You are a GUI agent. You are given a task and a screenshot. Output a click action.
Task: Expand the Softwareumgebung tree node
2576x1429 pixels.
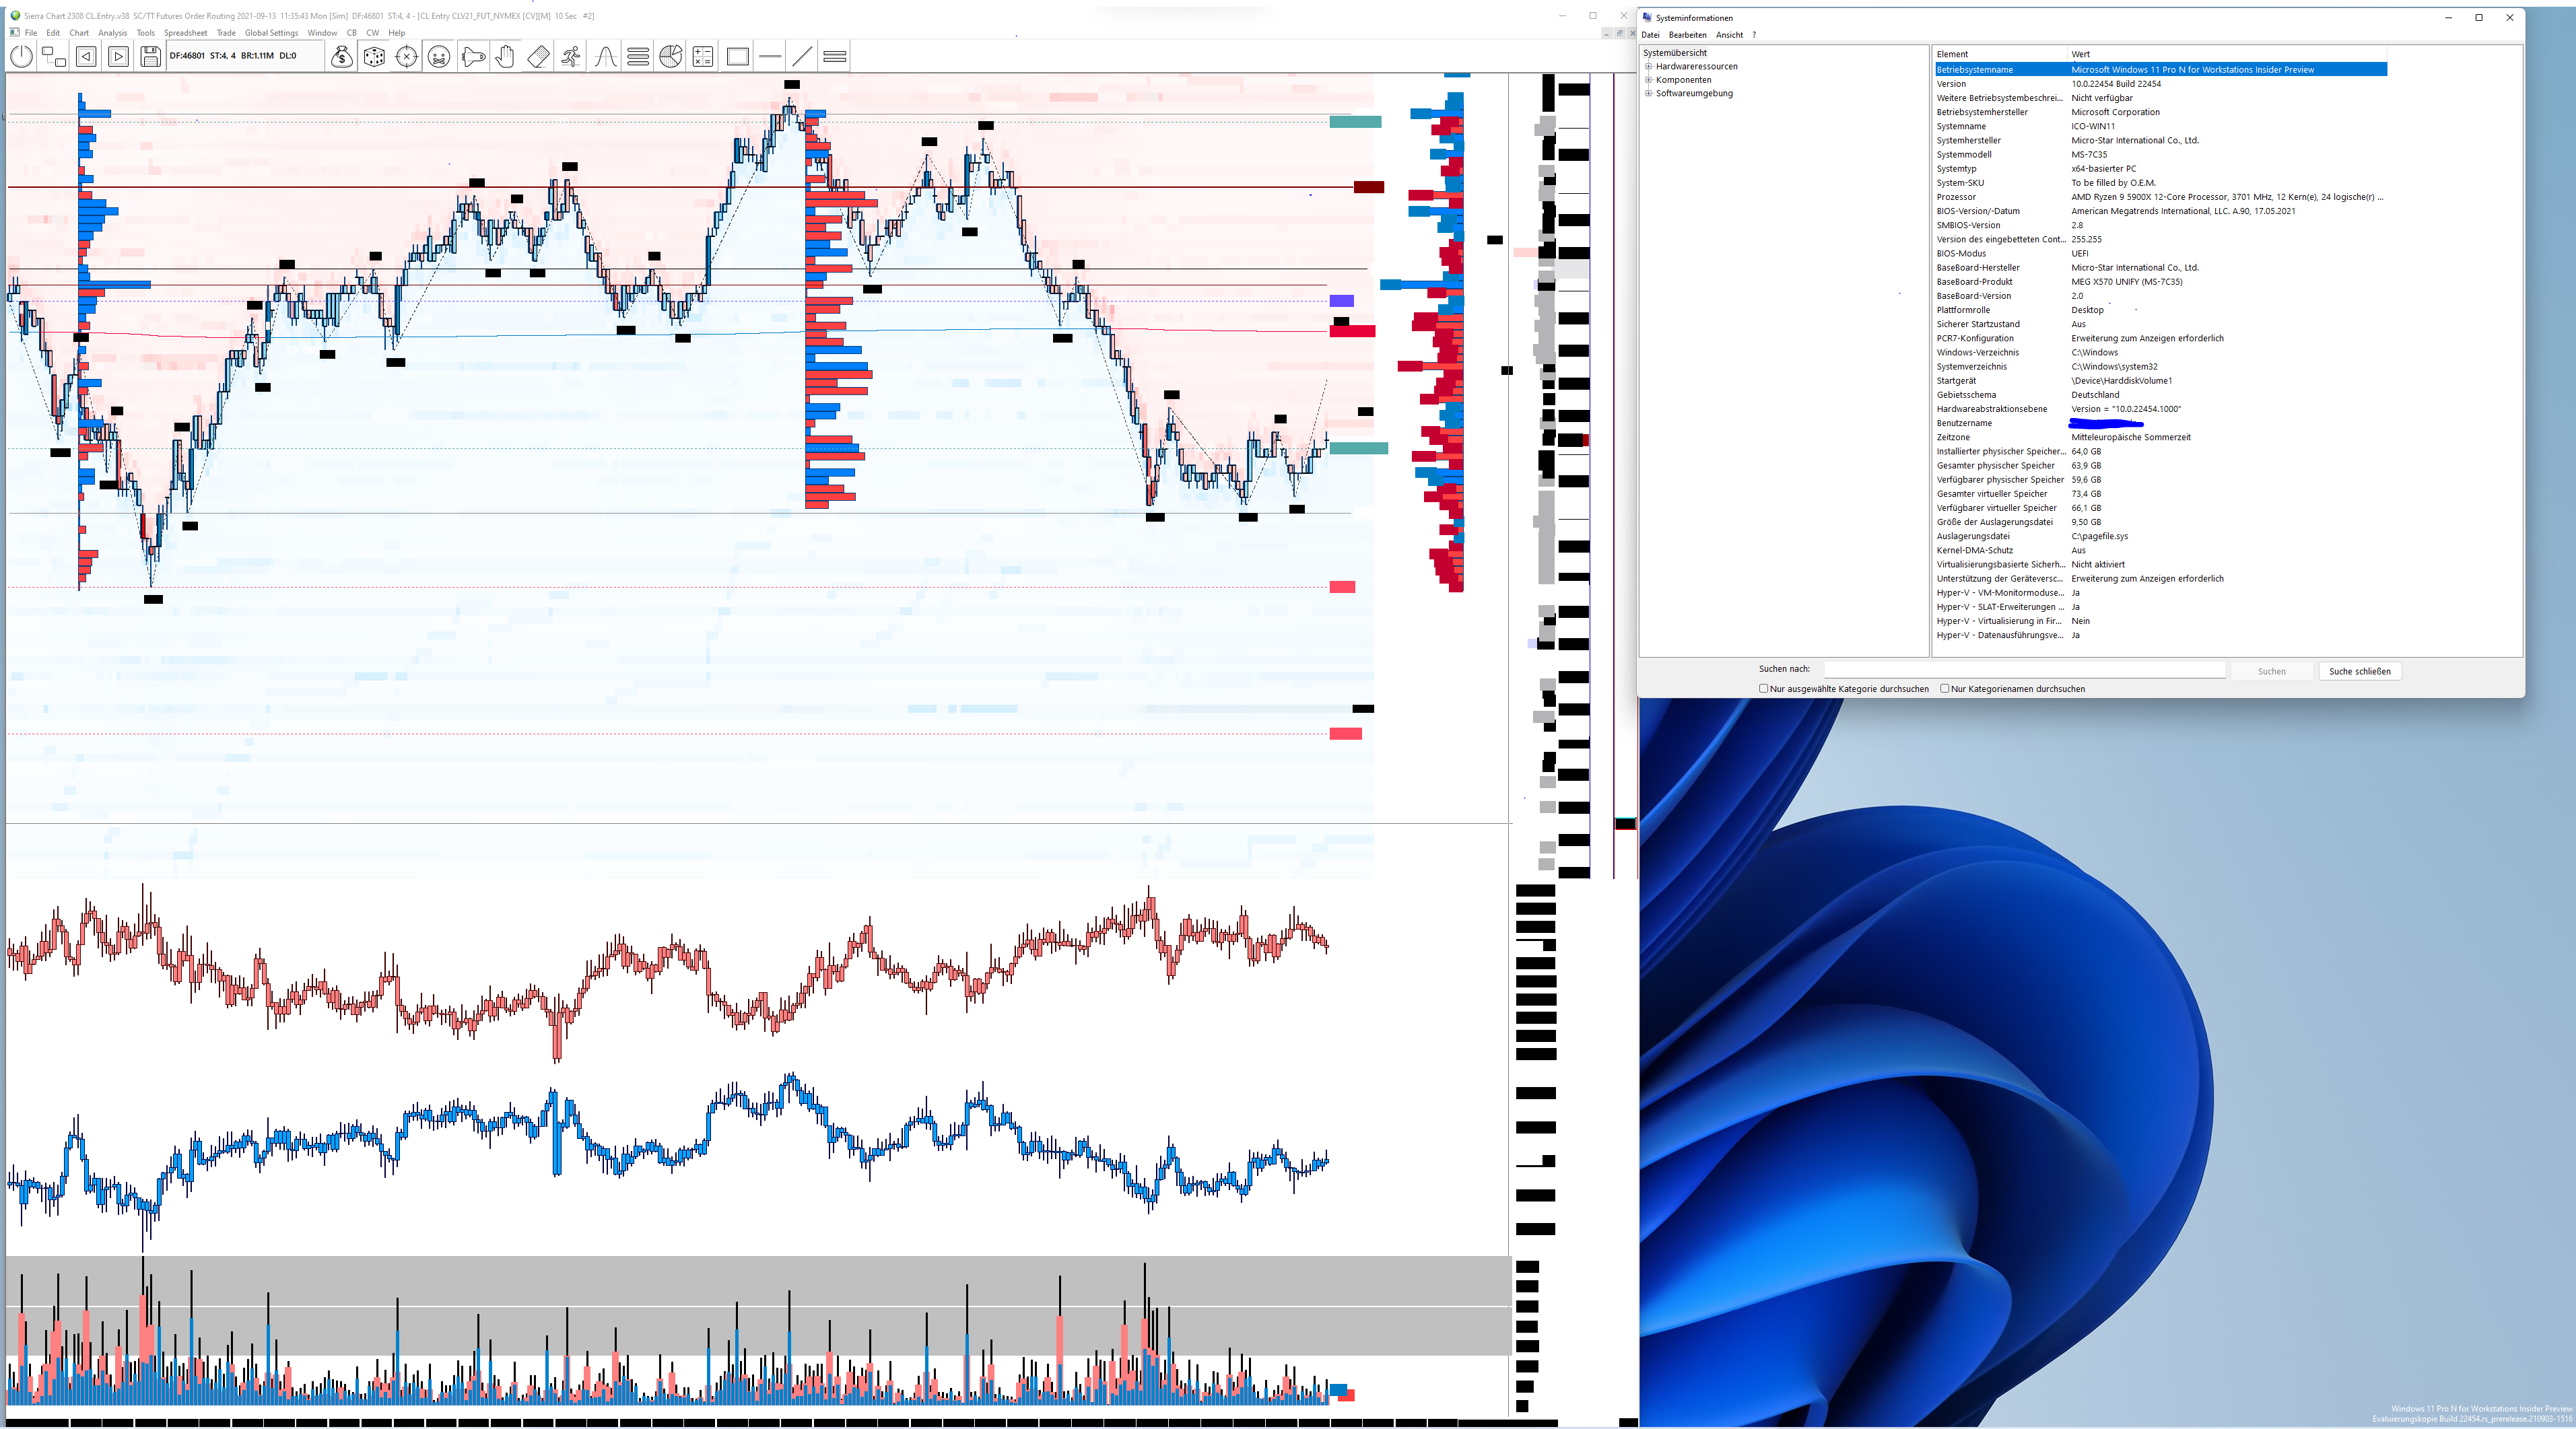tap(1649, 93)
